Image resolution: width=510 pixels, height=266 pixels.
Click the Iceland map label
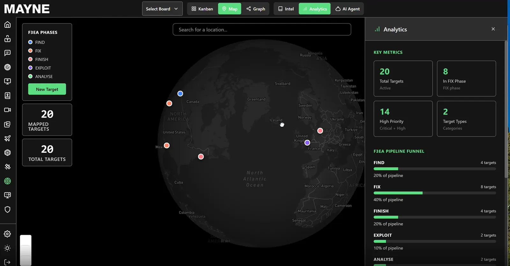pyautogui.click(x=276, y=120)
